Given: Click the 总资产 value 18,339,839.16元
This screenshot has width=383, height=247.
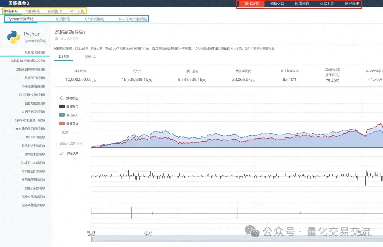Looking at the screenshot, I should pyautogui.click(x=137, y=80).
